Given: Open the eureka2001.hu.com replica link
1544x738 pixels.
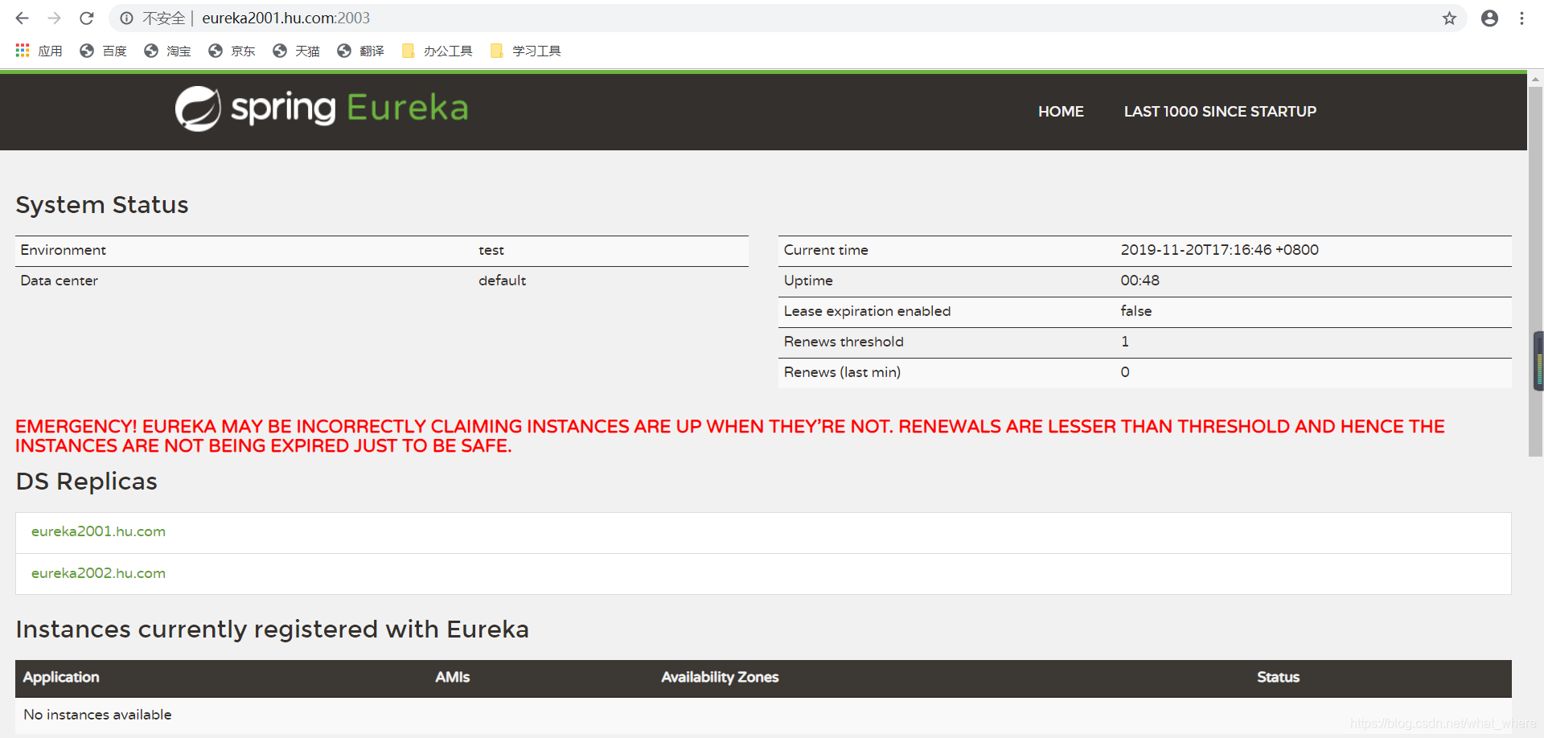Looking at the screenshot, I should click(x=98, y=531).
